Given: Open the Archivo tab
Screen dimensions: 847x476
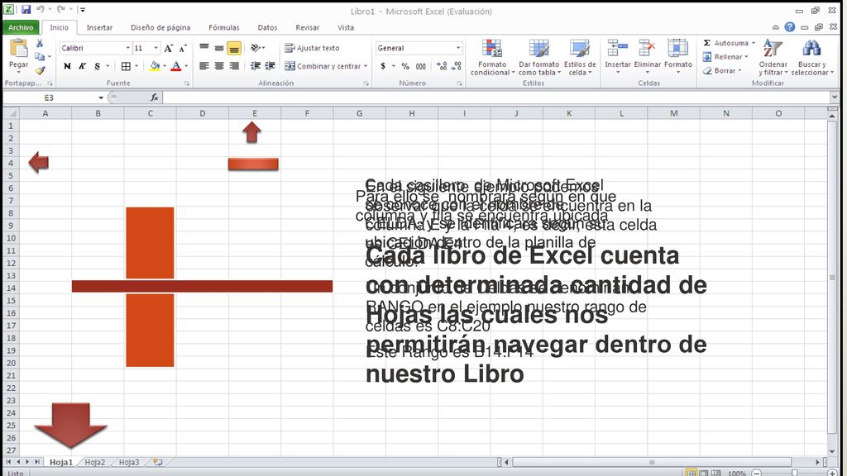Looking at the screenshot, I should pos(21,27).
